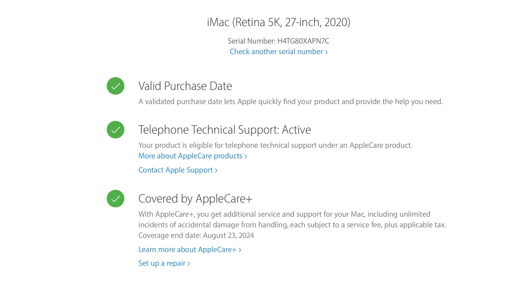Click the telephone support eligibility description text
The width and height of the screenshot is (525, 292).
click(275, 145)
